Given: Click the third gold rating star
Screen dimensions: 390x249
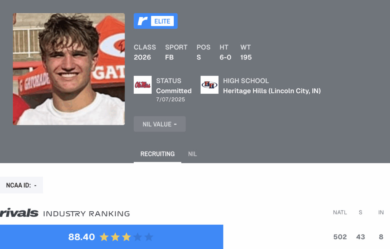Looking at the screenshot, I should (126, 237).
